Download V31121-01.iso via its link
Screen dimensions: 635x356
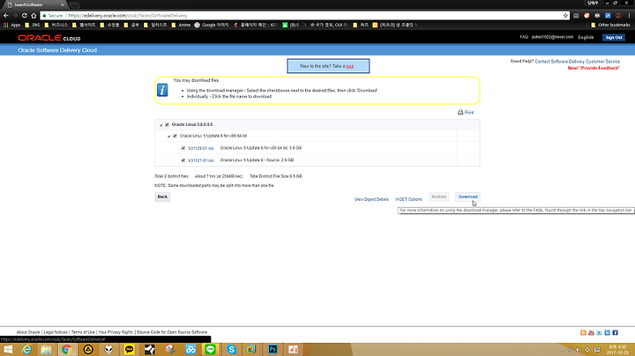pos(200,160)
